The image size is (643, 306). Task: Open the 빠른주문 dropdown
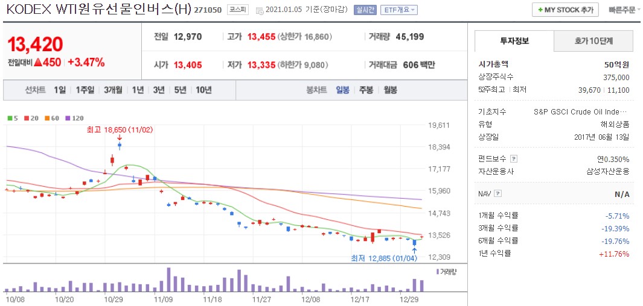(625, 10)
